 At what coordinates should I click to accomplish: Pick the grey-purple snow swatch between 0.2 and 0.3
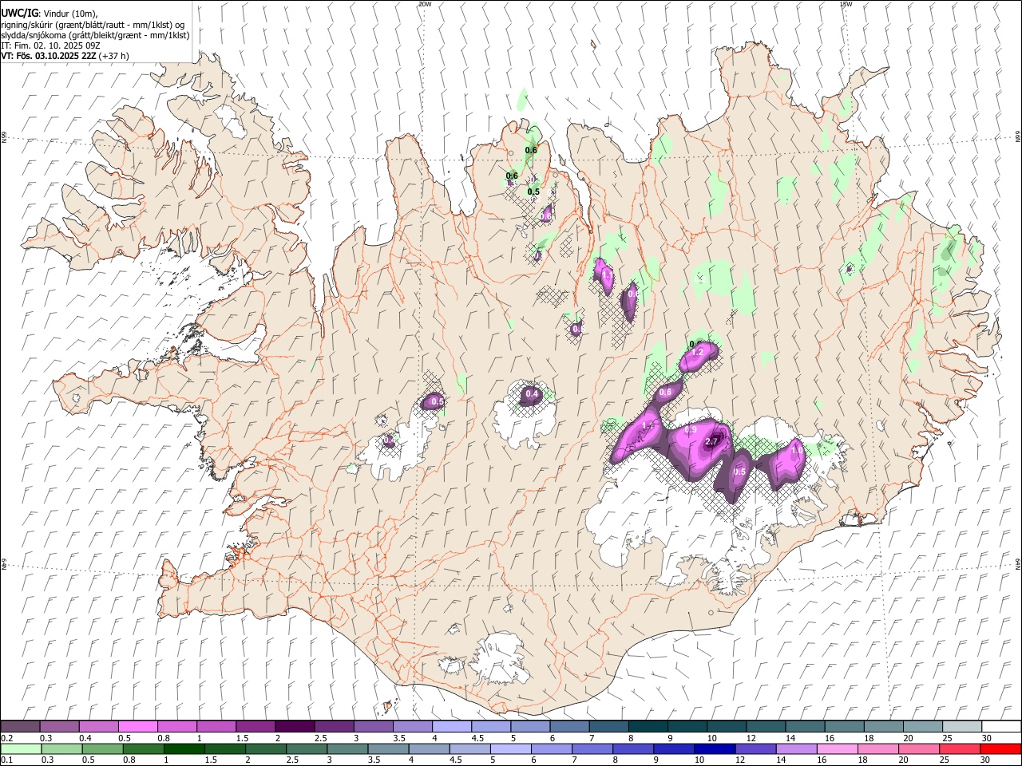(20, 727)
